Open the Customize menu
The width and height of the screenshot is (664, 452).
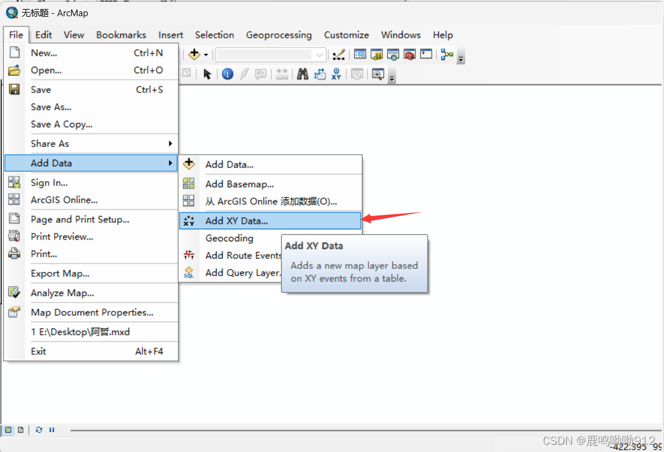346,35
